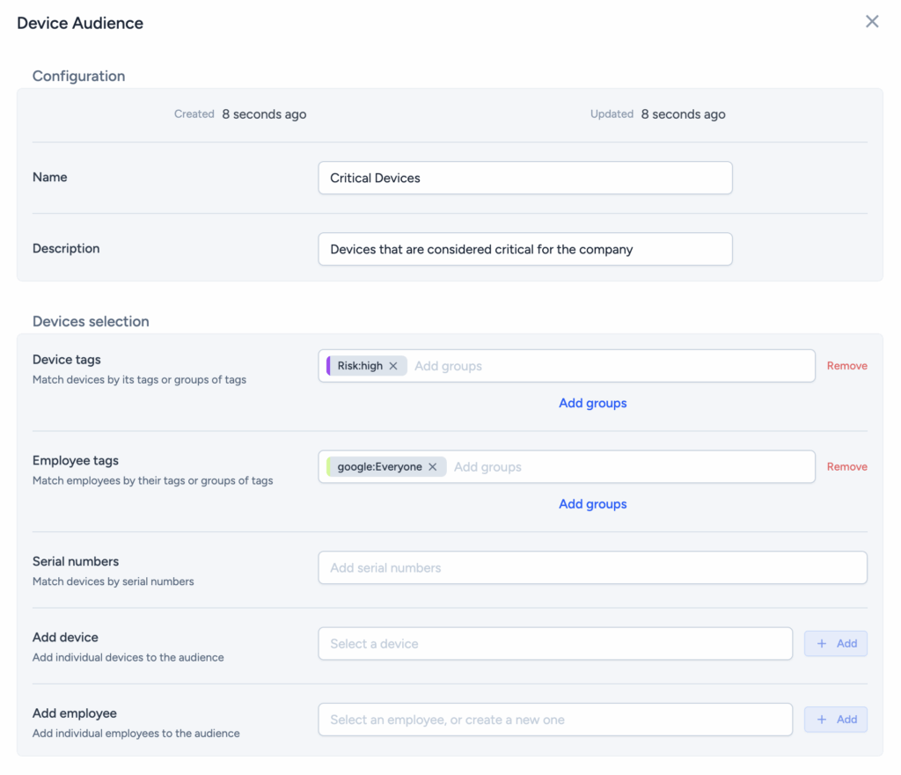Remove the google:Everyone tag chip via its x
The image size is (901, 775).
[x=432, y=467]
